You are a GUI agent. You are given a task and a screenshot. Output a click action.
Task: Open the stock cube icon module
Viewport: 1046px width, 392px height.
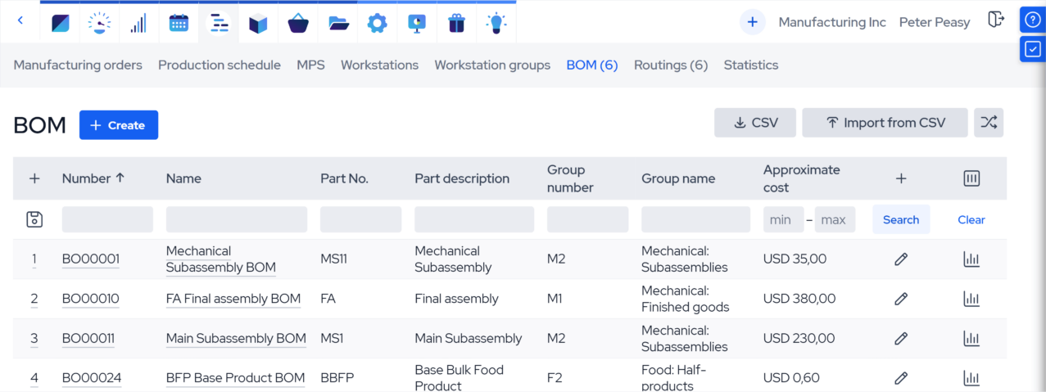coord(259,23)
